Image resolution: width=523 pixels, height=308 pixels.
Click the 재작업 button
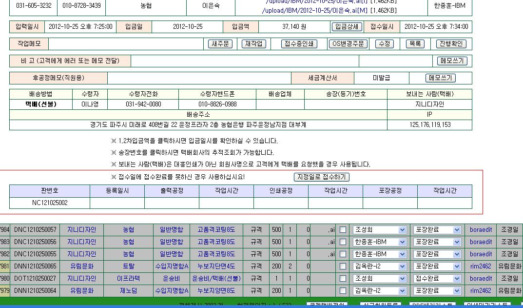(253, 44)
